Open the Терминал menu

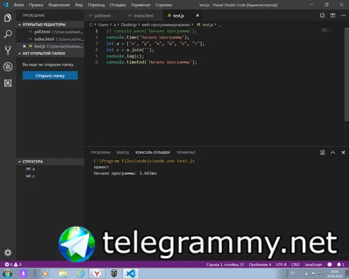140,5
